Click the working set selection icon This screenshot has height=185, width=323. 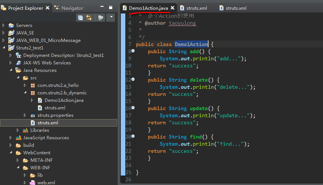tap(100, 18)
